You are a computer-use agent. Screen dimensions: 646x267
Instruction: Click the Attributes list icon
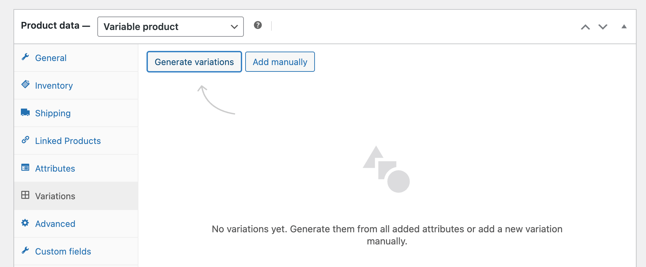click(25, 168)
